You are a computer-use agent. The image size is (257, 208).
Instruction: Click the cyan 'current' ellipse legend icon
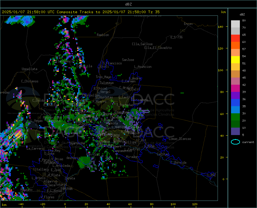[235, 142]
